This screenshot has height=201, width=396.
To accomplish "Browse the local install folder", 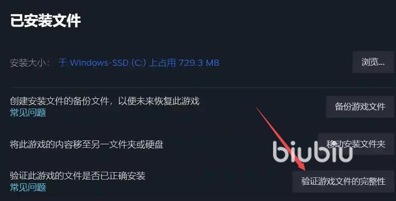I will (x=373, y=62).
